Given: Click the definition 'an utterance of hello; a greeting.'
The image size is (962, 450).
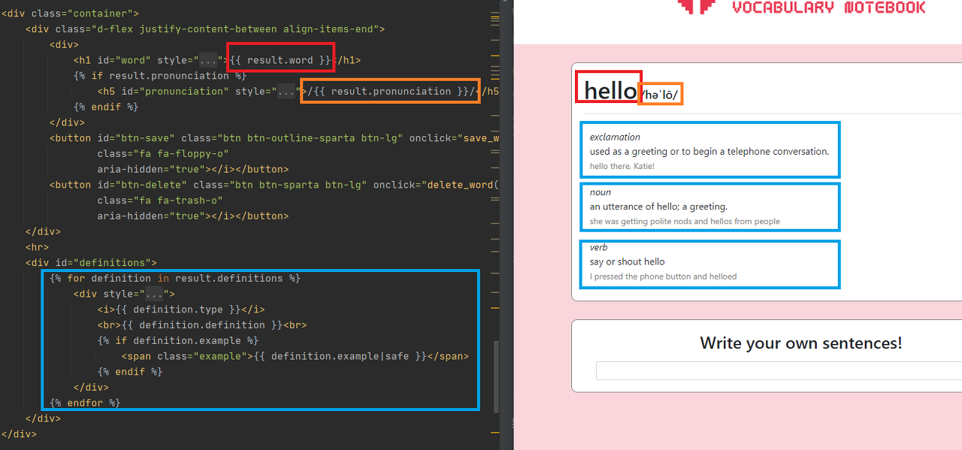Looking at the screenshot, I should pos(658,207).
